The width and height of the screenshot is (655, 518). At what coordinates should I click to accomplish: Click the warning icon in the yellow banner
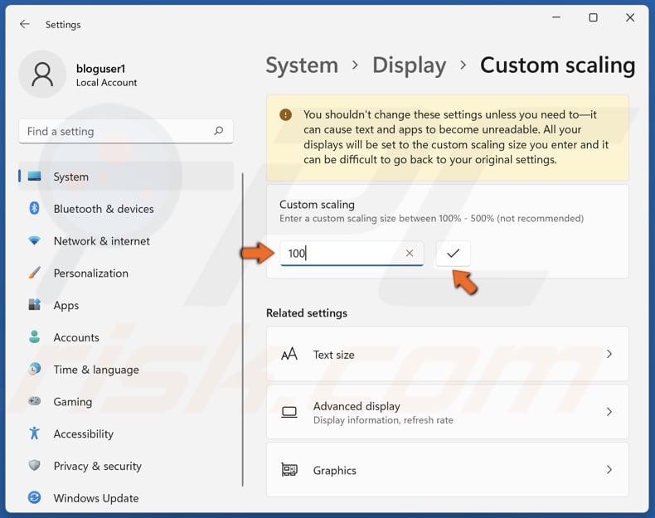pyautogui.click(x=286, y=114)
